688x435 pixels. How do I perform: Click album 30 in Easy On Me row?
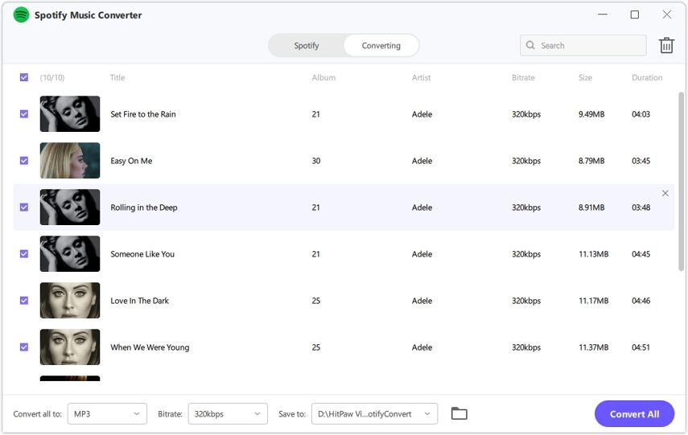[316, 161]
